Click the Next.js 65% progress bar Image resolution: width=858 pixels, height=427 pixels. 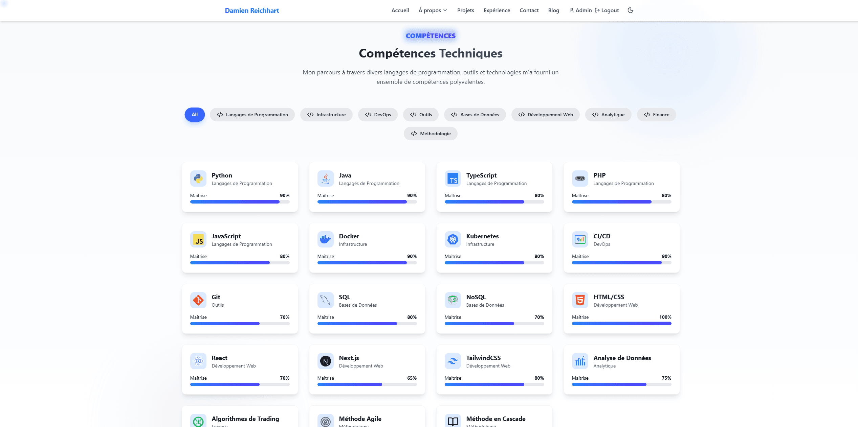pyautogui.click(x=367, y=384)
